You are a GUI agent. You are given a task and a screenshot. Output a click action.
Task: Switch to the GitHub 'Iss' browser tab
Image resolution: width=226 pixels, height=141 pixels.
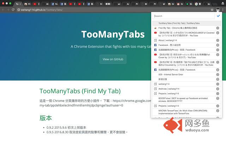(207, 4)
